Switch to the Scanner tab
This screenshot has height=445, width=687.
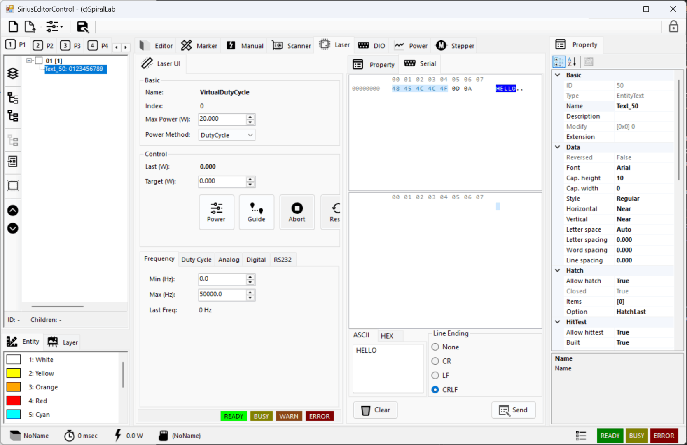pos(292,46)
